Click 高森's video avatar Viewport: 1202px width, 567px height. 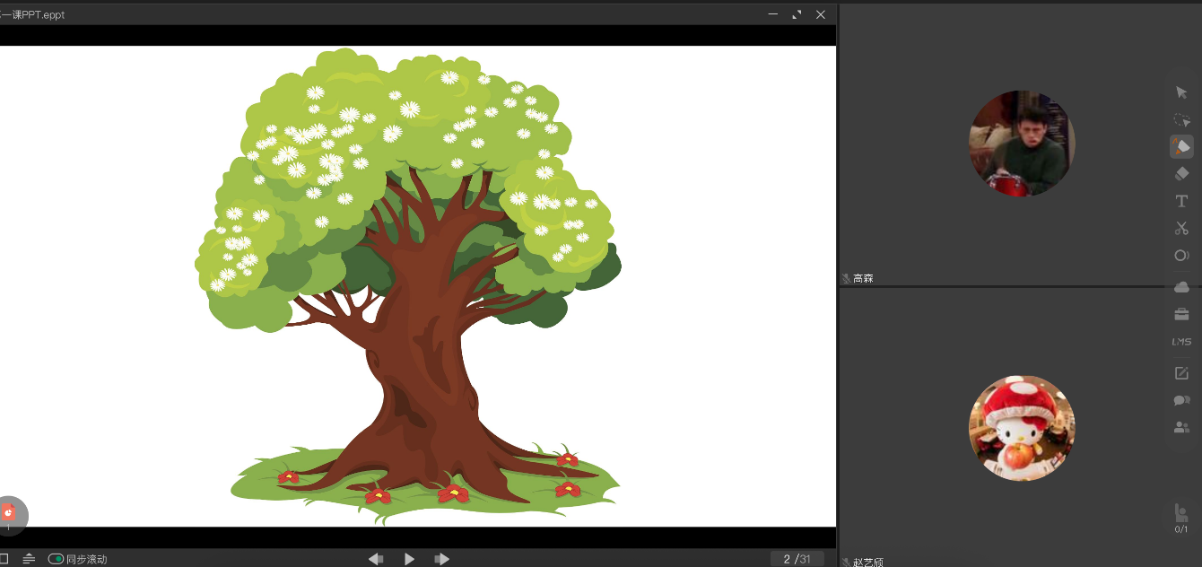pyautogui.click(x=1021, y=144)
